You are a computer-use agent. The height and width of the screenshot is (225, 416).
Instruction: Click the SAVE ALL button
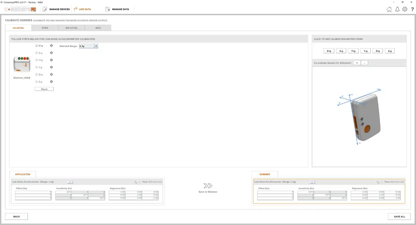[399, 216]
